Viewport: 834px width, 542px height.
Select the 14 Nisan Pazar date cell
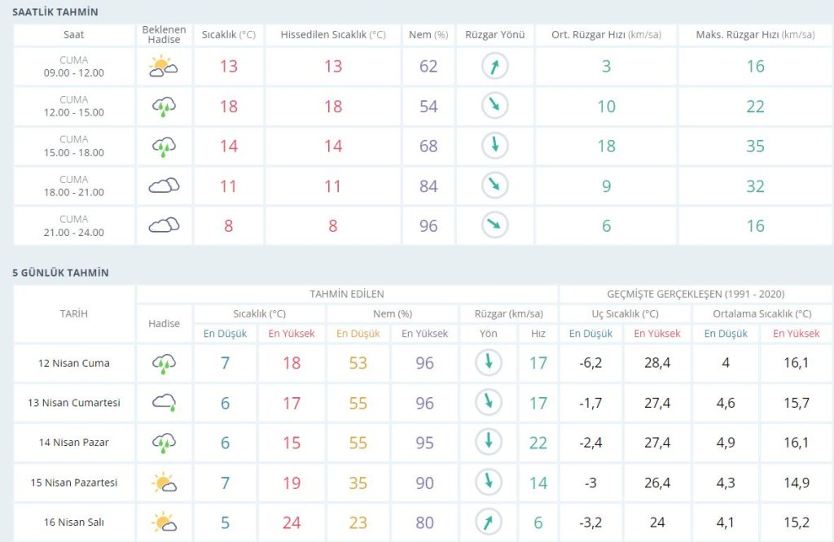74,443
